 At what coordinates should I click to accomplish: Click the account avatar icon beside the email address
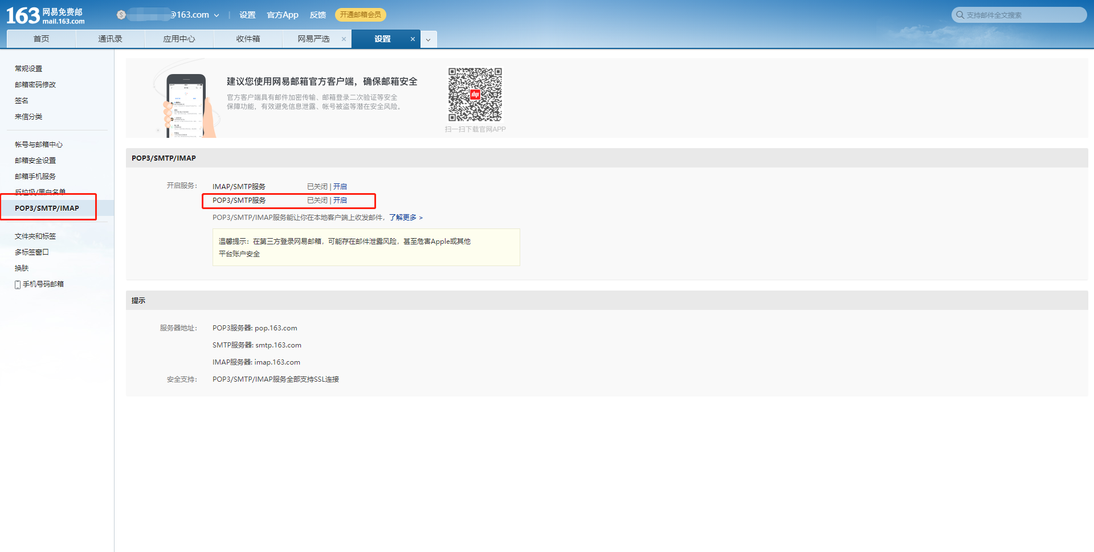point(120,14)
